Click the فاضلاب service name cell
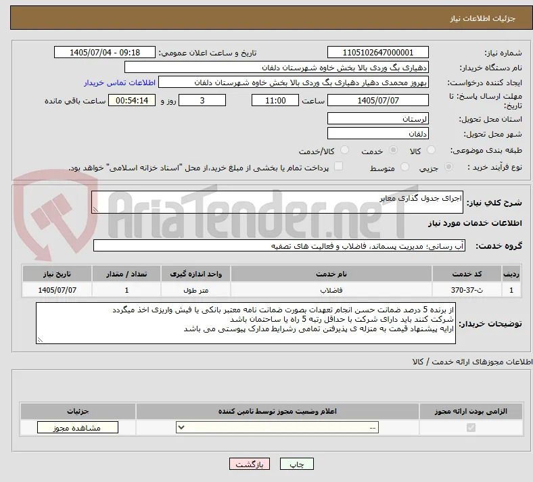This screenshot has width=533, height=482. 331,290
